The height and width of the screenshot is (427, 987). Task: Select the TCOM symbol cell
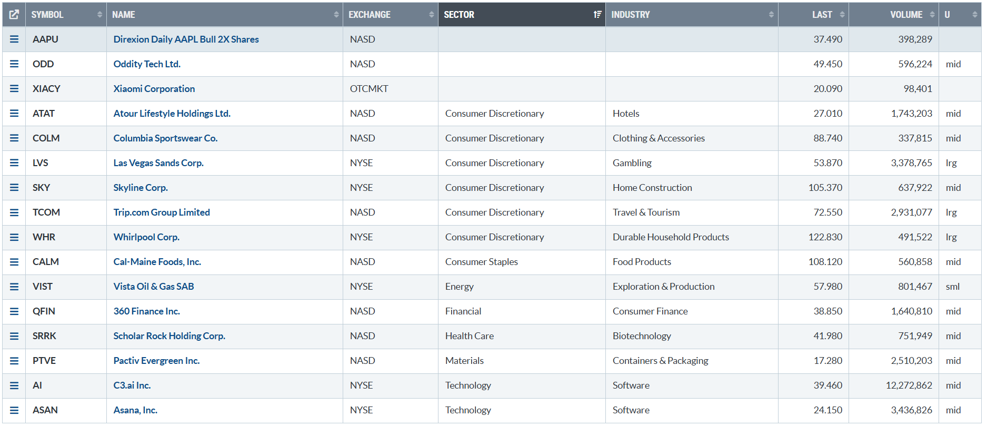point(46,212)
